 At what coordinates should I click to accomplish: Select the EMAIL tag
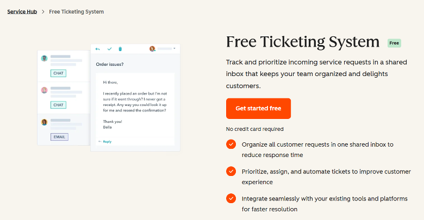59,137
